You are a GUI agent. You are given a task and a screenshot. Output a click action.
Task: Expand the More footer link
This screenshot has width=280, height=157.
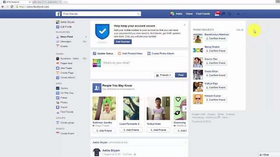(x=226, y=117)
